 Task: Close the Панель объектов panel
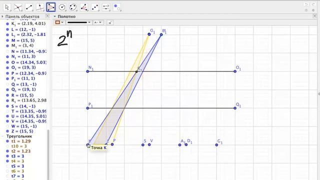coord(47,16)
